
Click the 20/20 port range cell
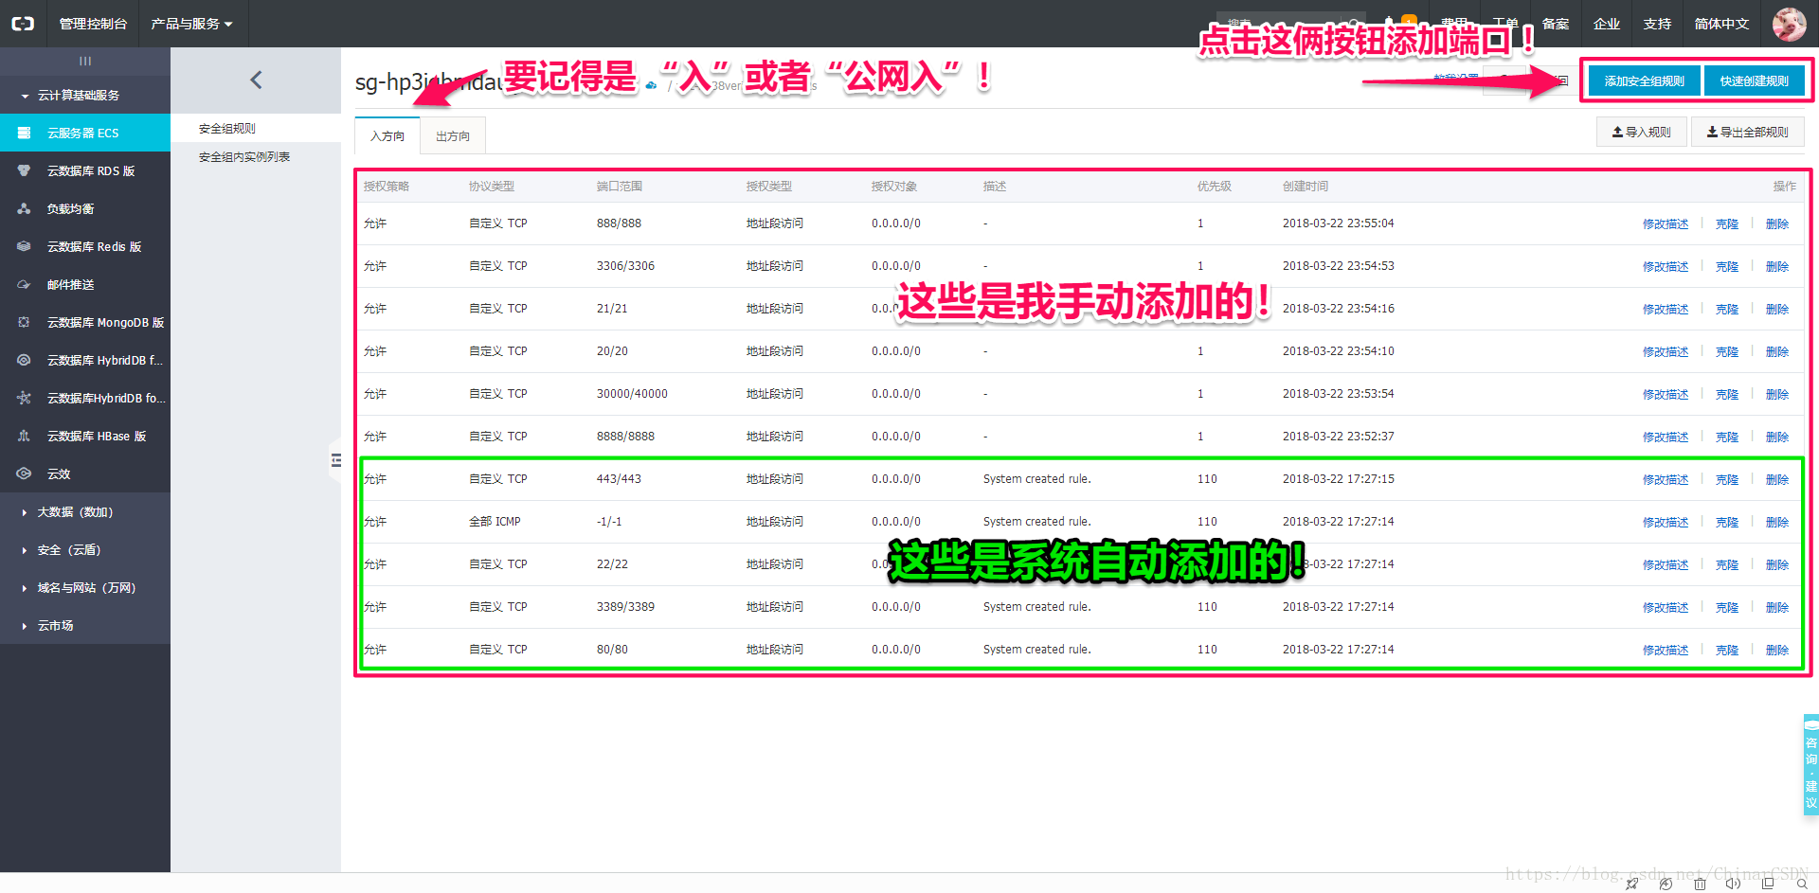pos(612,351)
